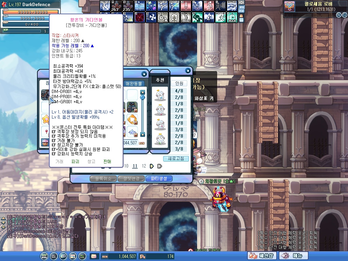Activate the ALT(L) kick skill
This screenshot has height=261, width=348.
pyautogui.click(x=163, y=6)
